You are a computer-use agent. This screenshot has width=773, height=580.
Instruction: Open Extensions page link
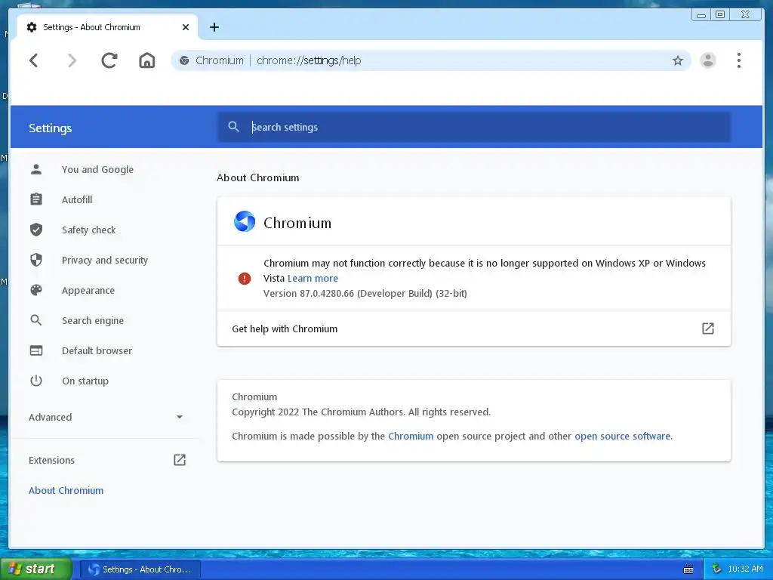click(52, 460)
